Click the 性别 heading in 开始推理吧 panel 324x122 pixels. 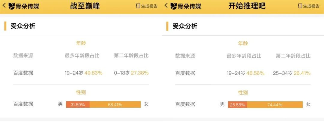(243, 93)
